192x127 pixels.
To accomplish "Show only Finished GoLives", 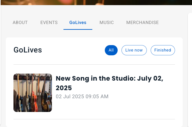I will [x=163, y=50].
